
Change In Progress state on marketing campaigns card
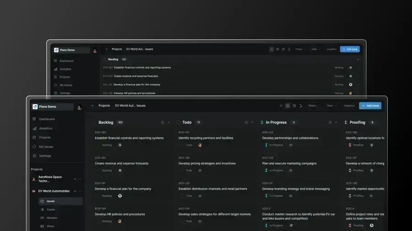coord(274,170)
